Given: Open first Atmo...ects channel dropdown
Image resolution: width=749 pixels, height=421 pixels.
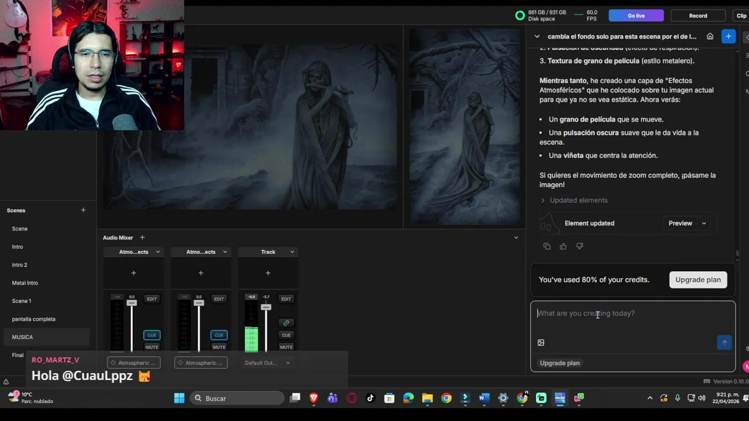Looking at the screenshot, I should coord(157,252).
